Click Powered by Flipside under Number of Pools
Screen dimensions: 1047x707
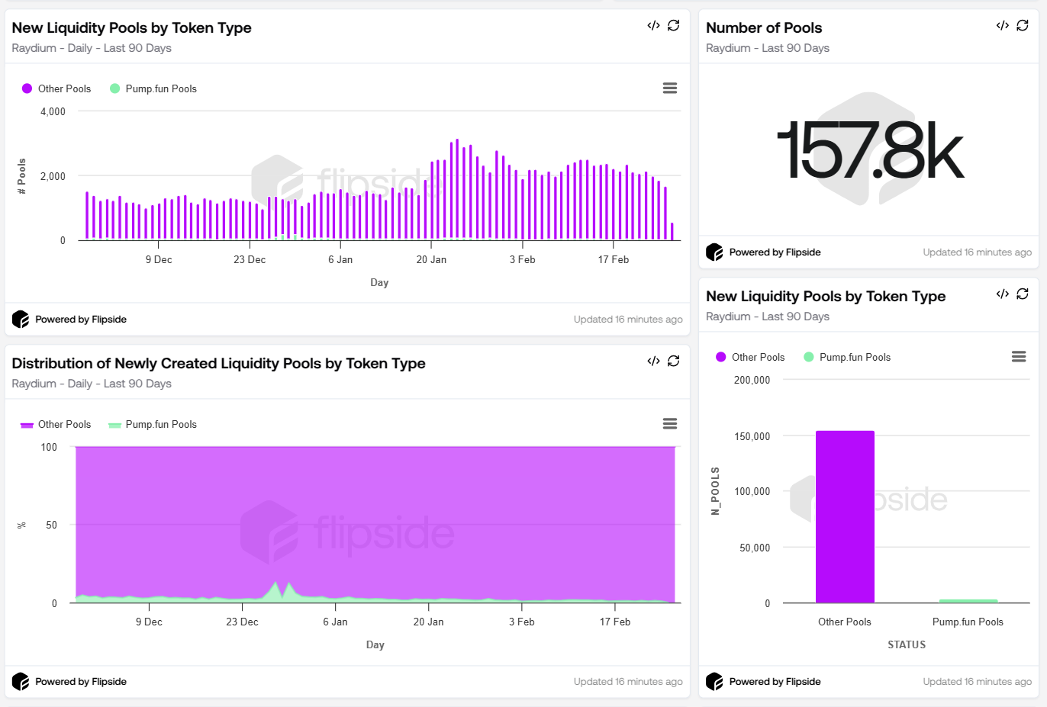tap(774, 252)
